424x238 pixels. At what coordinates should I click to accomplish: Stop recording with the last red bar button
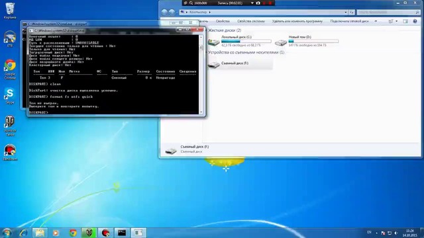[x=270, y=3]
